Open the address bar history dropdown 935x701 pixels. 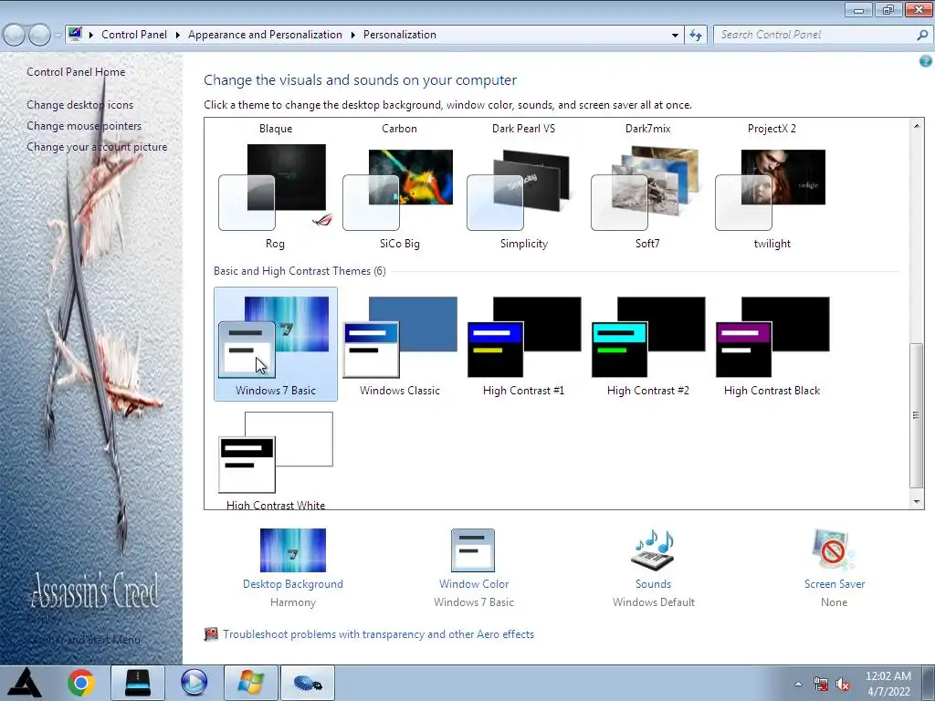(x=675, y=36)
